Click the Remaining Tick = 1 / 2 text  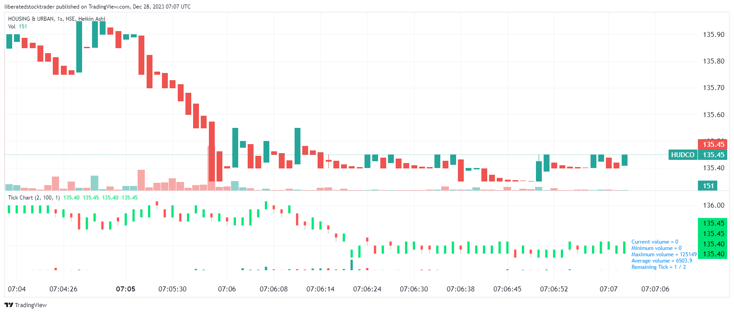tap(658, 267)
